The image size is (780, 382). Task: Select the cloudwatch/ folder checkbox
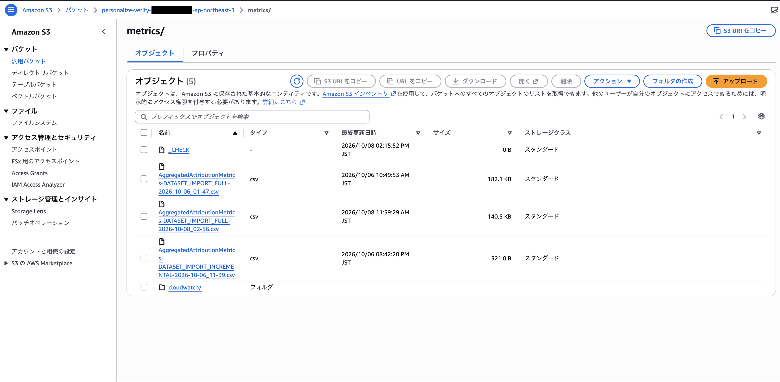pos(144,287)
